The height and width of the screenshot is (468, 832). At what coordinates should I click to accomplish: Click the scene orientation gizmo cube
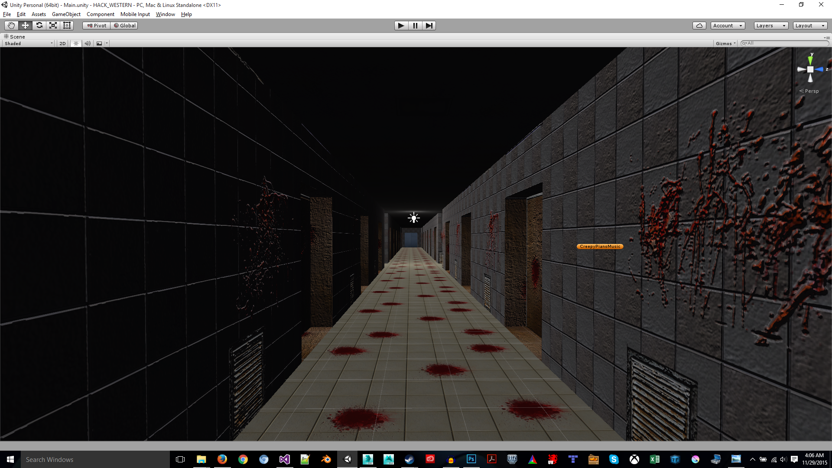click(x=810, y=69)
